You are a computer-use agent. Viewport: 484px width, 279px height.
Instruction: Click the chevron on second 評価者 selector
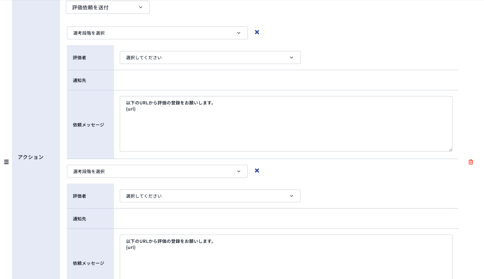(292, 196)
